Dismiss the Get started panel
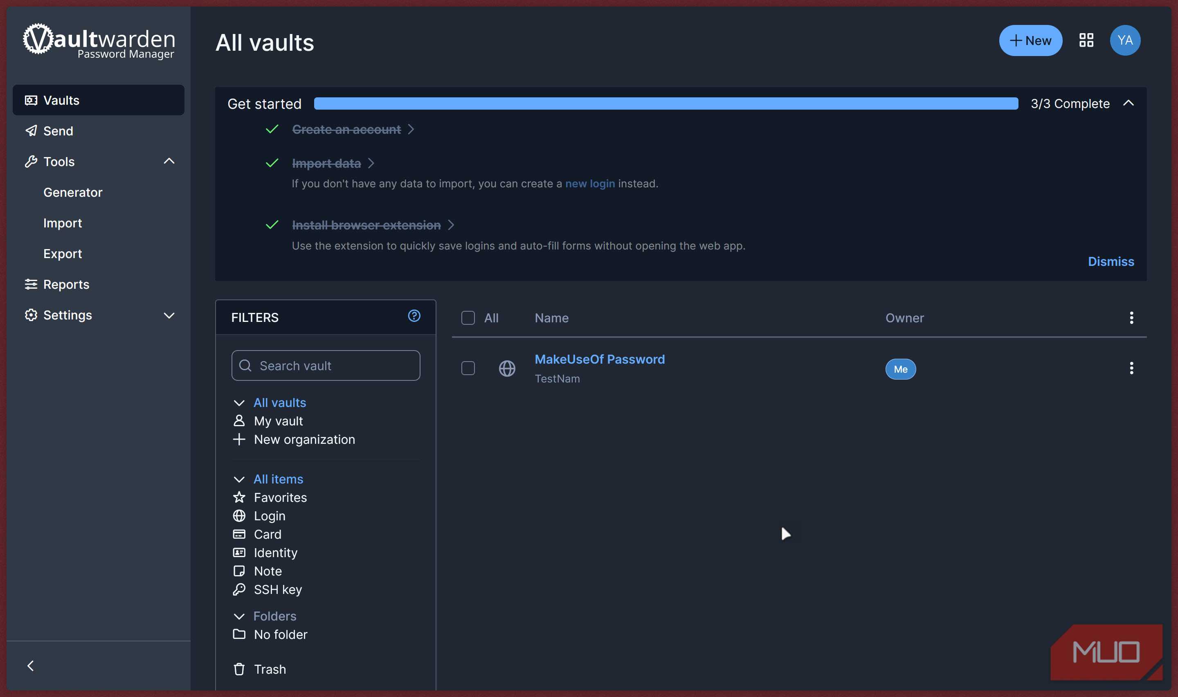 [x=1111, y=262]
